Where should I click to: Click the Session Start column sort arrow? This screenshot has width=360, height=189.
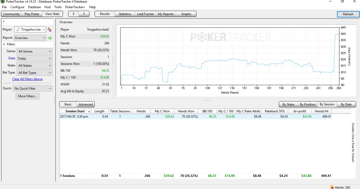pos(89,112)
